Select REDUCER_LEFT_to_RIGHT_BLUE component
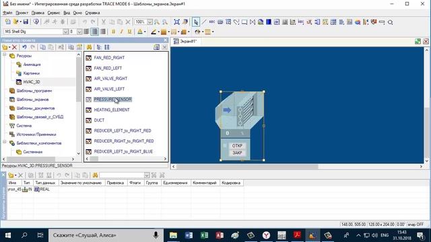The width and height of the screenshot is (431, 242). pos(123,151)
